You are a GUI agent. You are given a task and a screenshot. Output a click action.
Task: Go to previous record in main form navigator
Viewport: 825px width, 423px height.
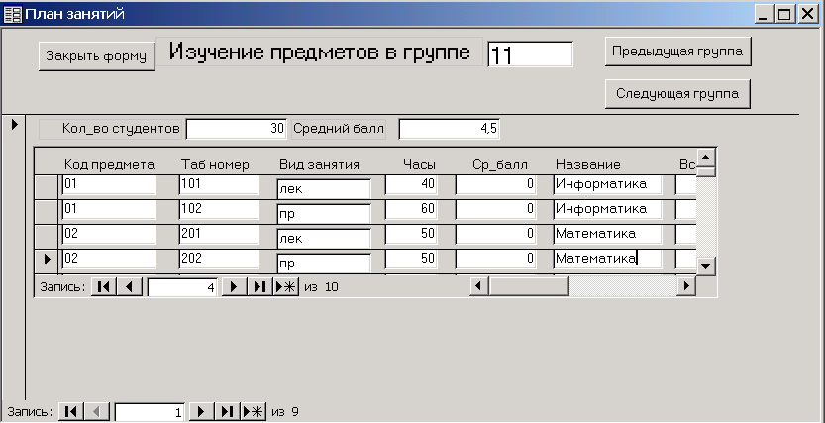click(96, 412)
